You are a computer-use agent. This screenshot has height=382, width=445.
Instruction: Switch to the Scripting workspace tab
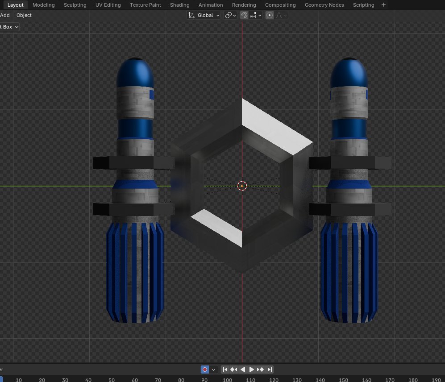(x=363, y=5)
